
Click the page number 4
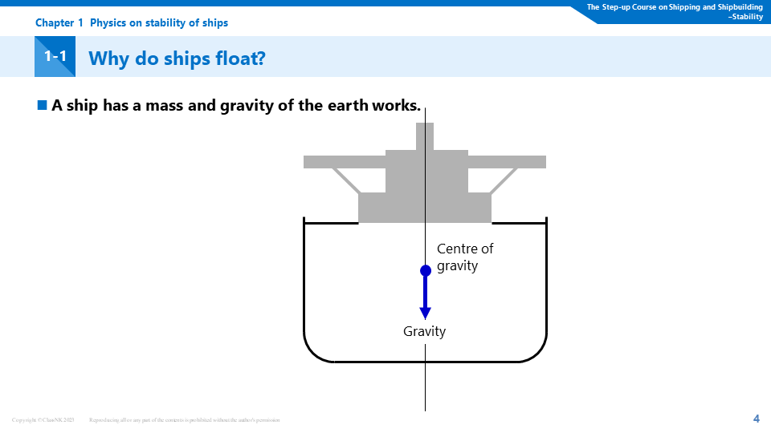[x=756, y=418]
